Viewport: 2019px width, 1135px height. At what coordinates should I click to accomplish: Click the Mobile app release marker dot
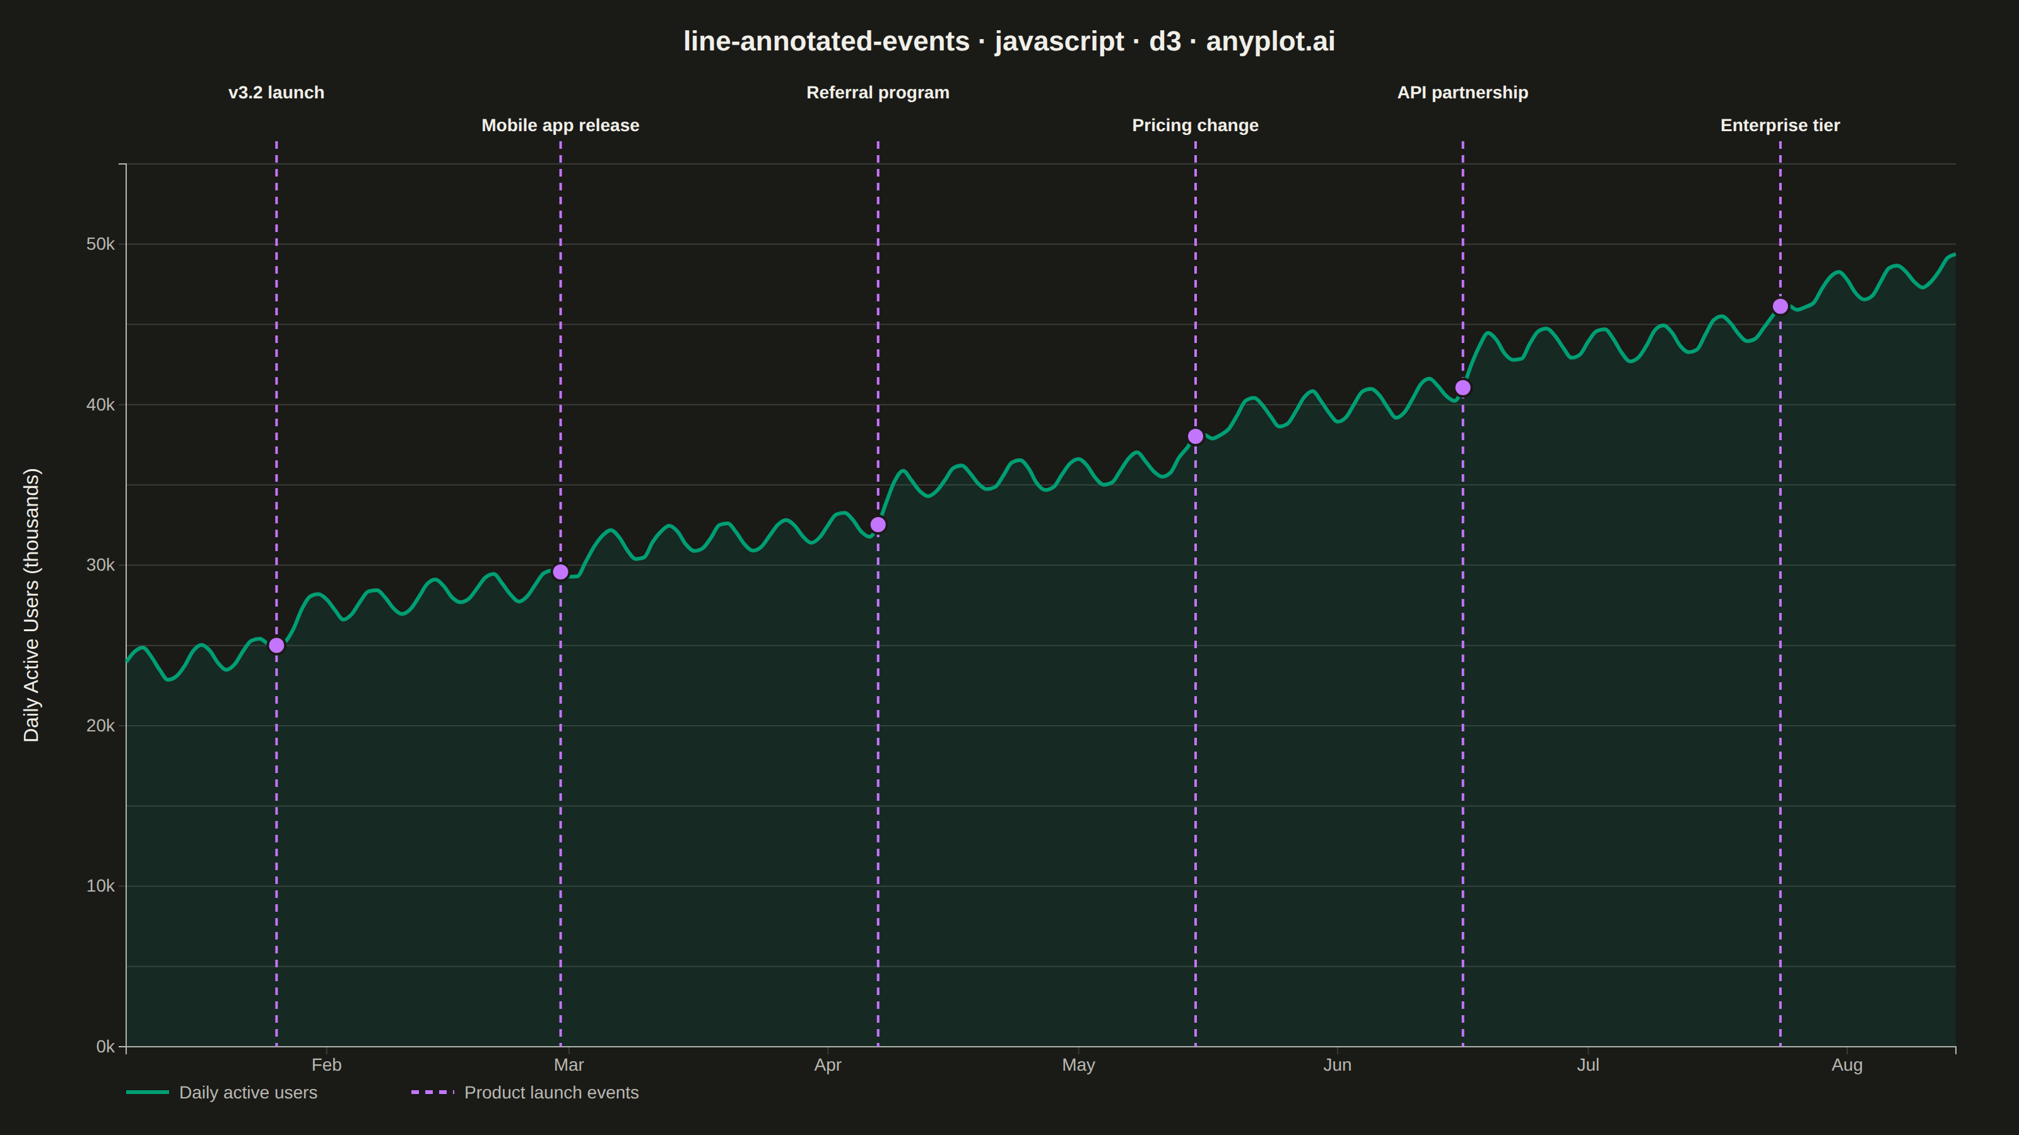coord(560,572)
